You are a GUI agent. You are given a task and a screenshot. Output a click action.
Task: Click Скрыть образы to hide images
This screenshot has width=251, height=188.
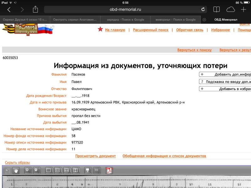(18, 162)
